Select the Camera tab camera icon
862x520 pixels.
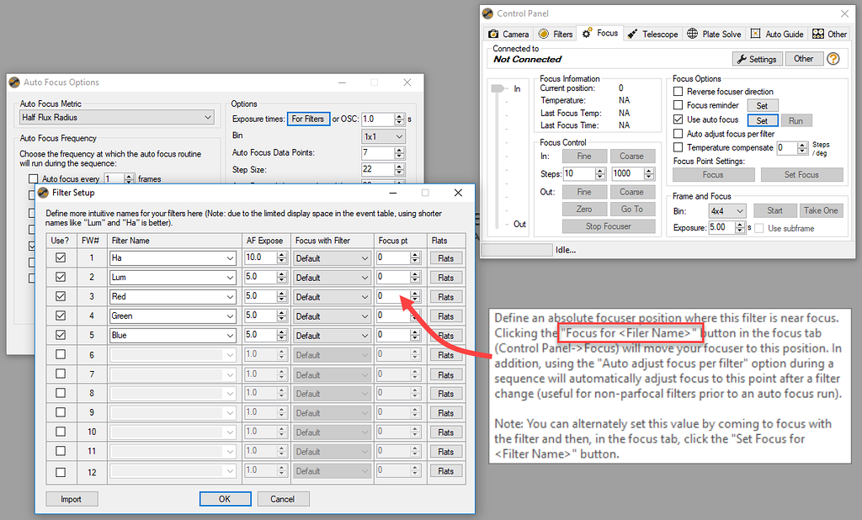tap(493, 34)
